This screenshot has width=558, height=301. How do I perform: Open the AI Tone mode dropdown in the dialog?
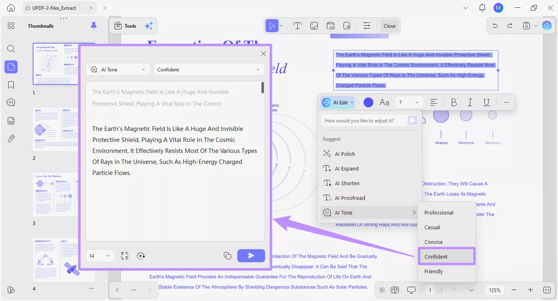point(118,69)
